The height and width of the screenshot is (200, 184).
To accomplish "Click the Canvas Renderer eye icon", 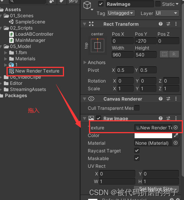I will pos(91,99).
